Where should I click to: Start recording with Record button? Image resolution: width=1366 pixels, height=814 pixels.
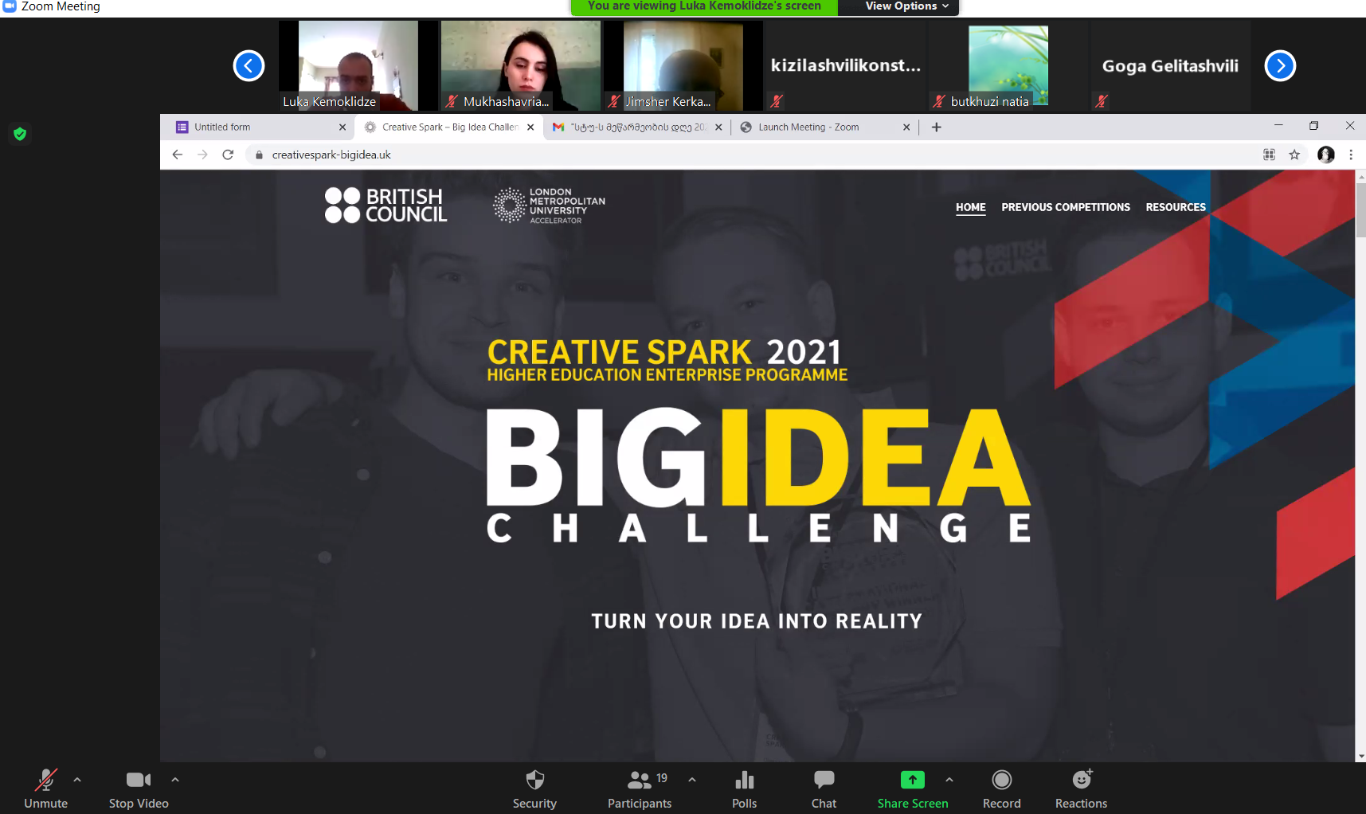point(1002,789)
